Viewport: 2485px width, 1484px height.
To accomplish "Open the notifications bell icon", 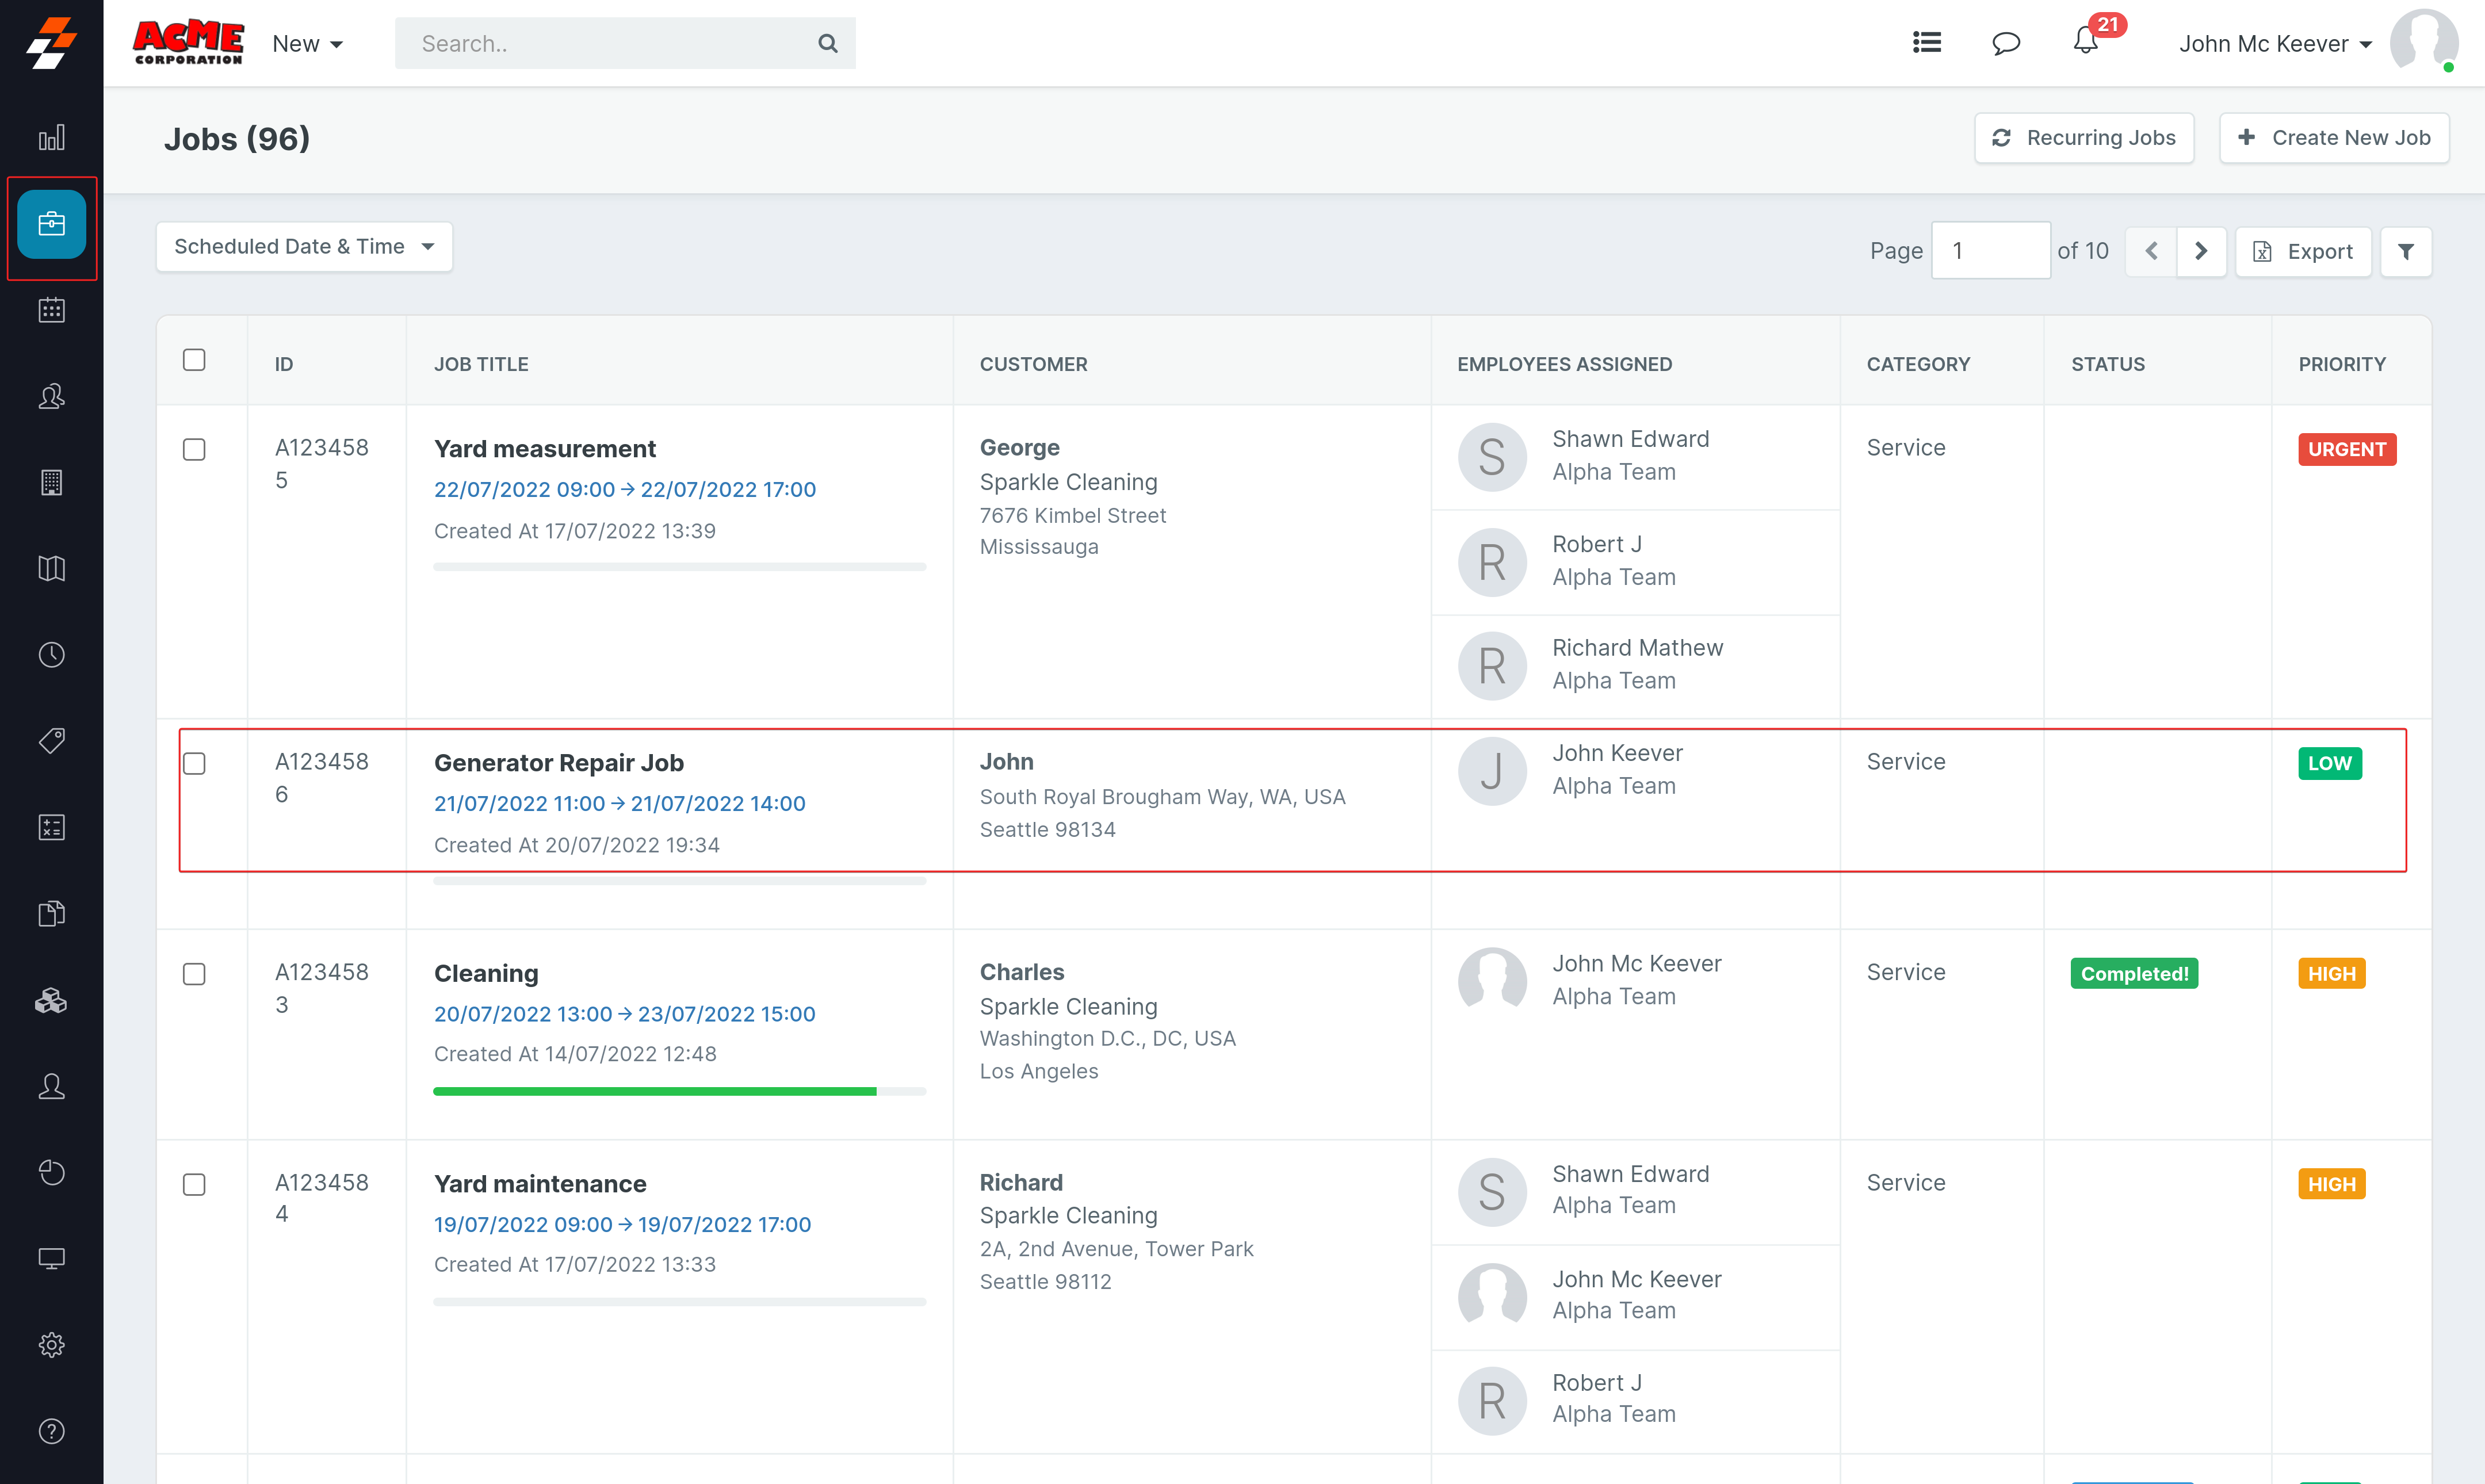I will (x=2086, y=42).
